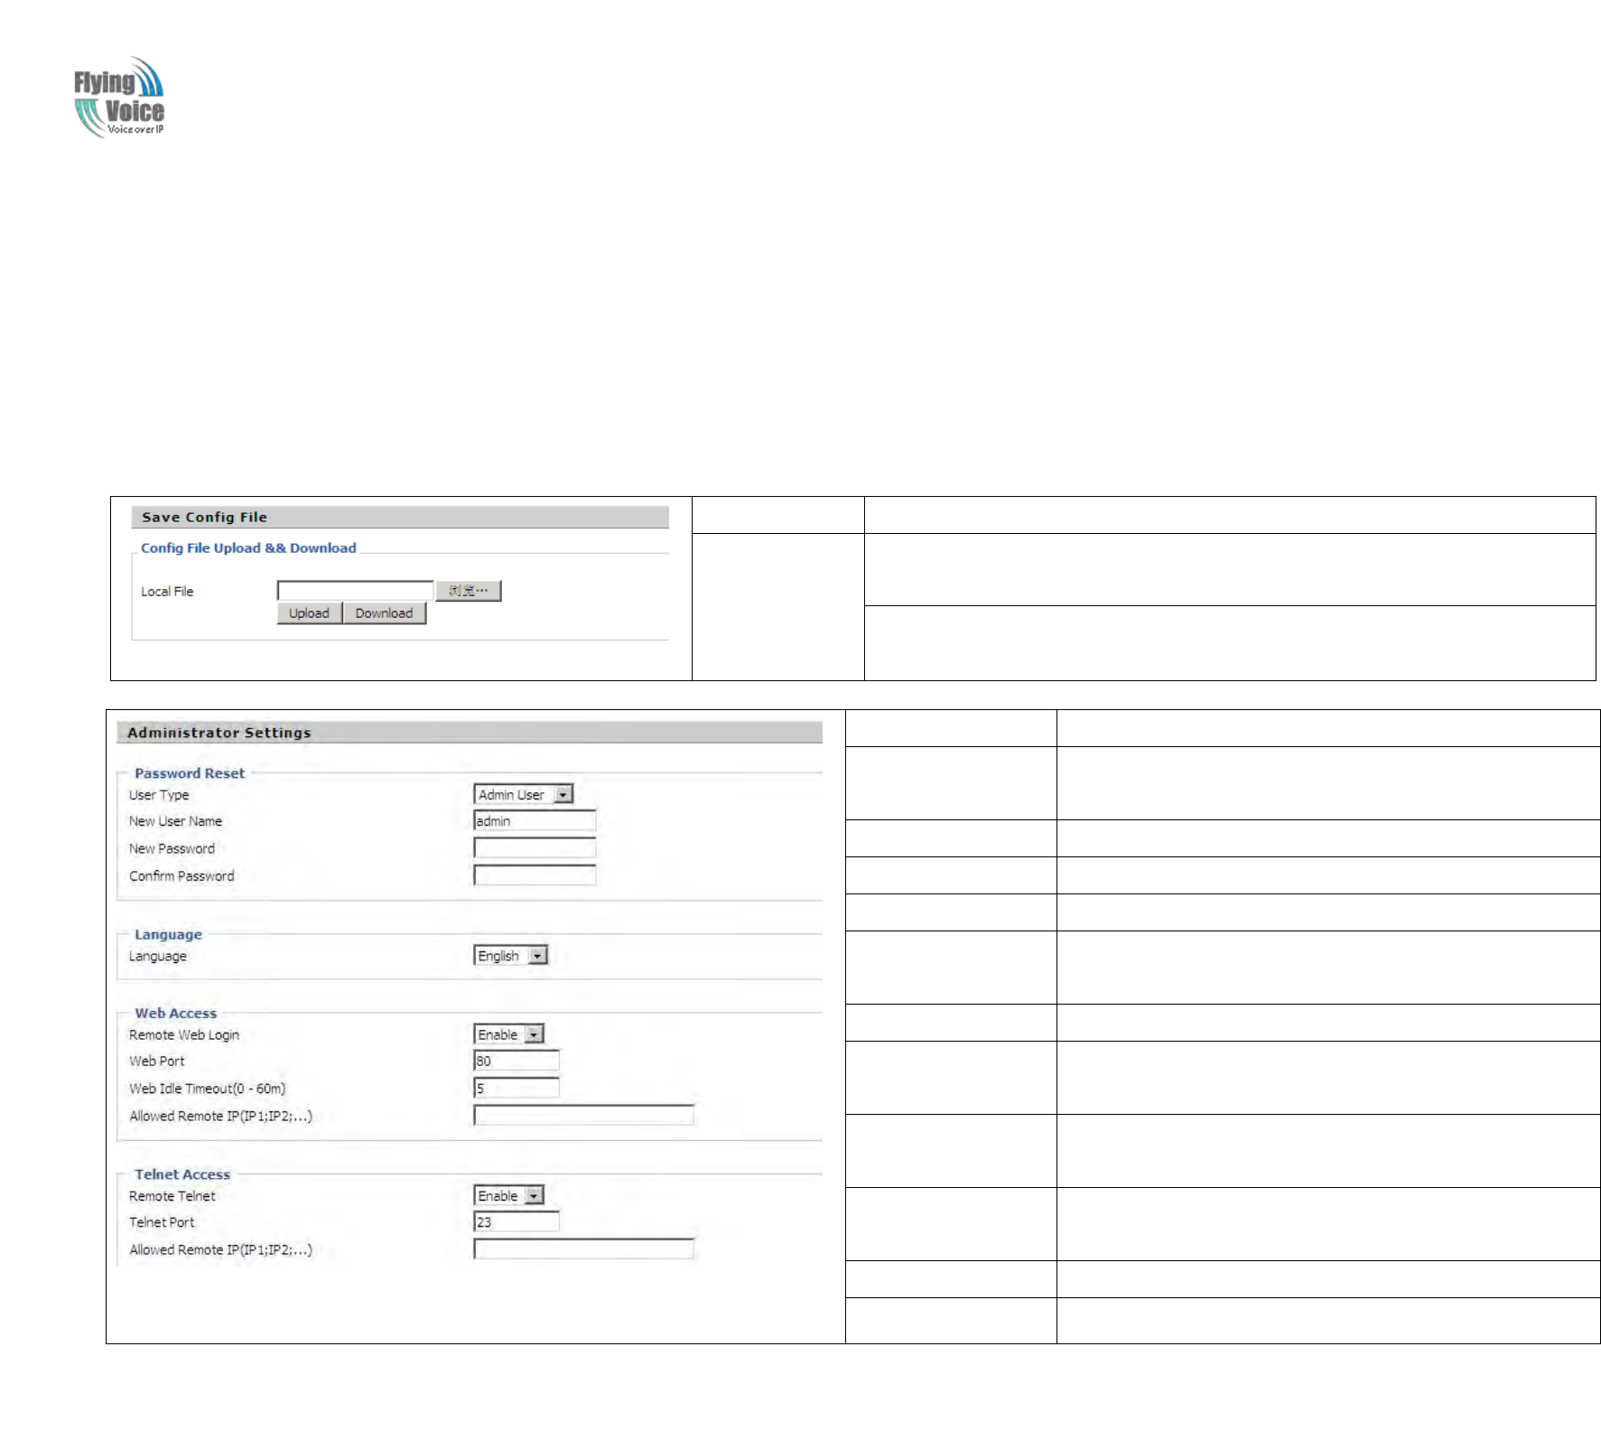Click the 'Remote Web Login' label
The height and width of the screenshot is (1431, 1601).
click(184, 1035)
